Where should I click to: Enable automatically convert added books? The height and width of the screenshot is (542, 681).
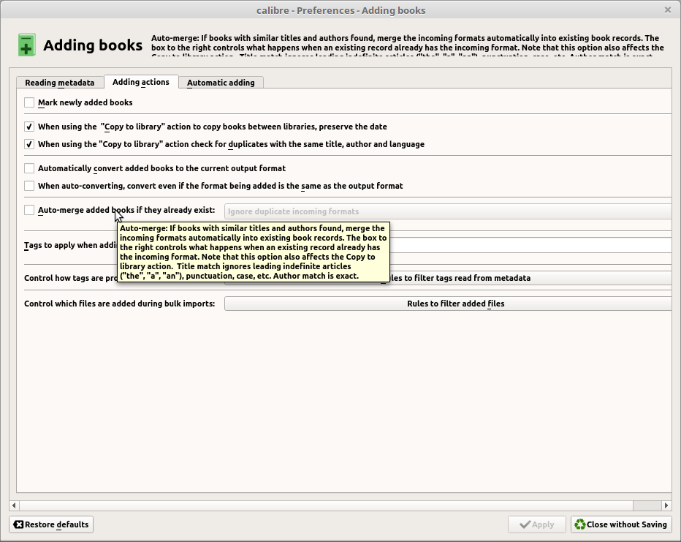29,168
